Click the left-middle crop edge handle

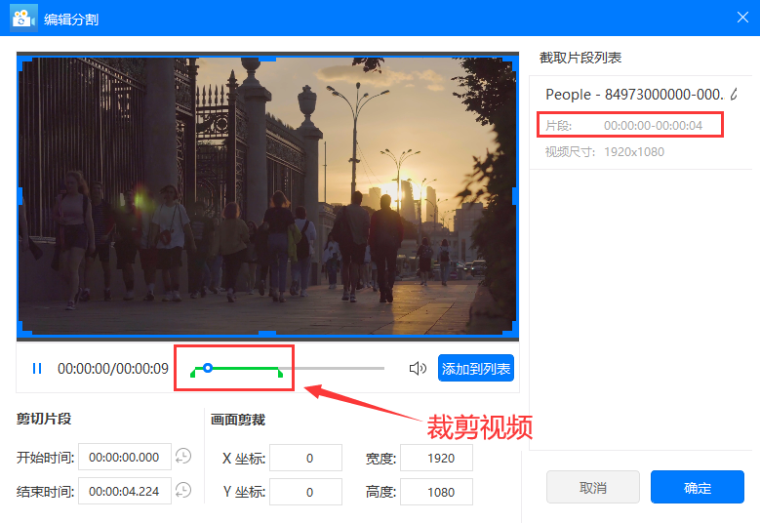click(20, 196)
